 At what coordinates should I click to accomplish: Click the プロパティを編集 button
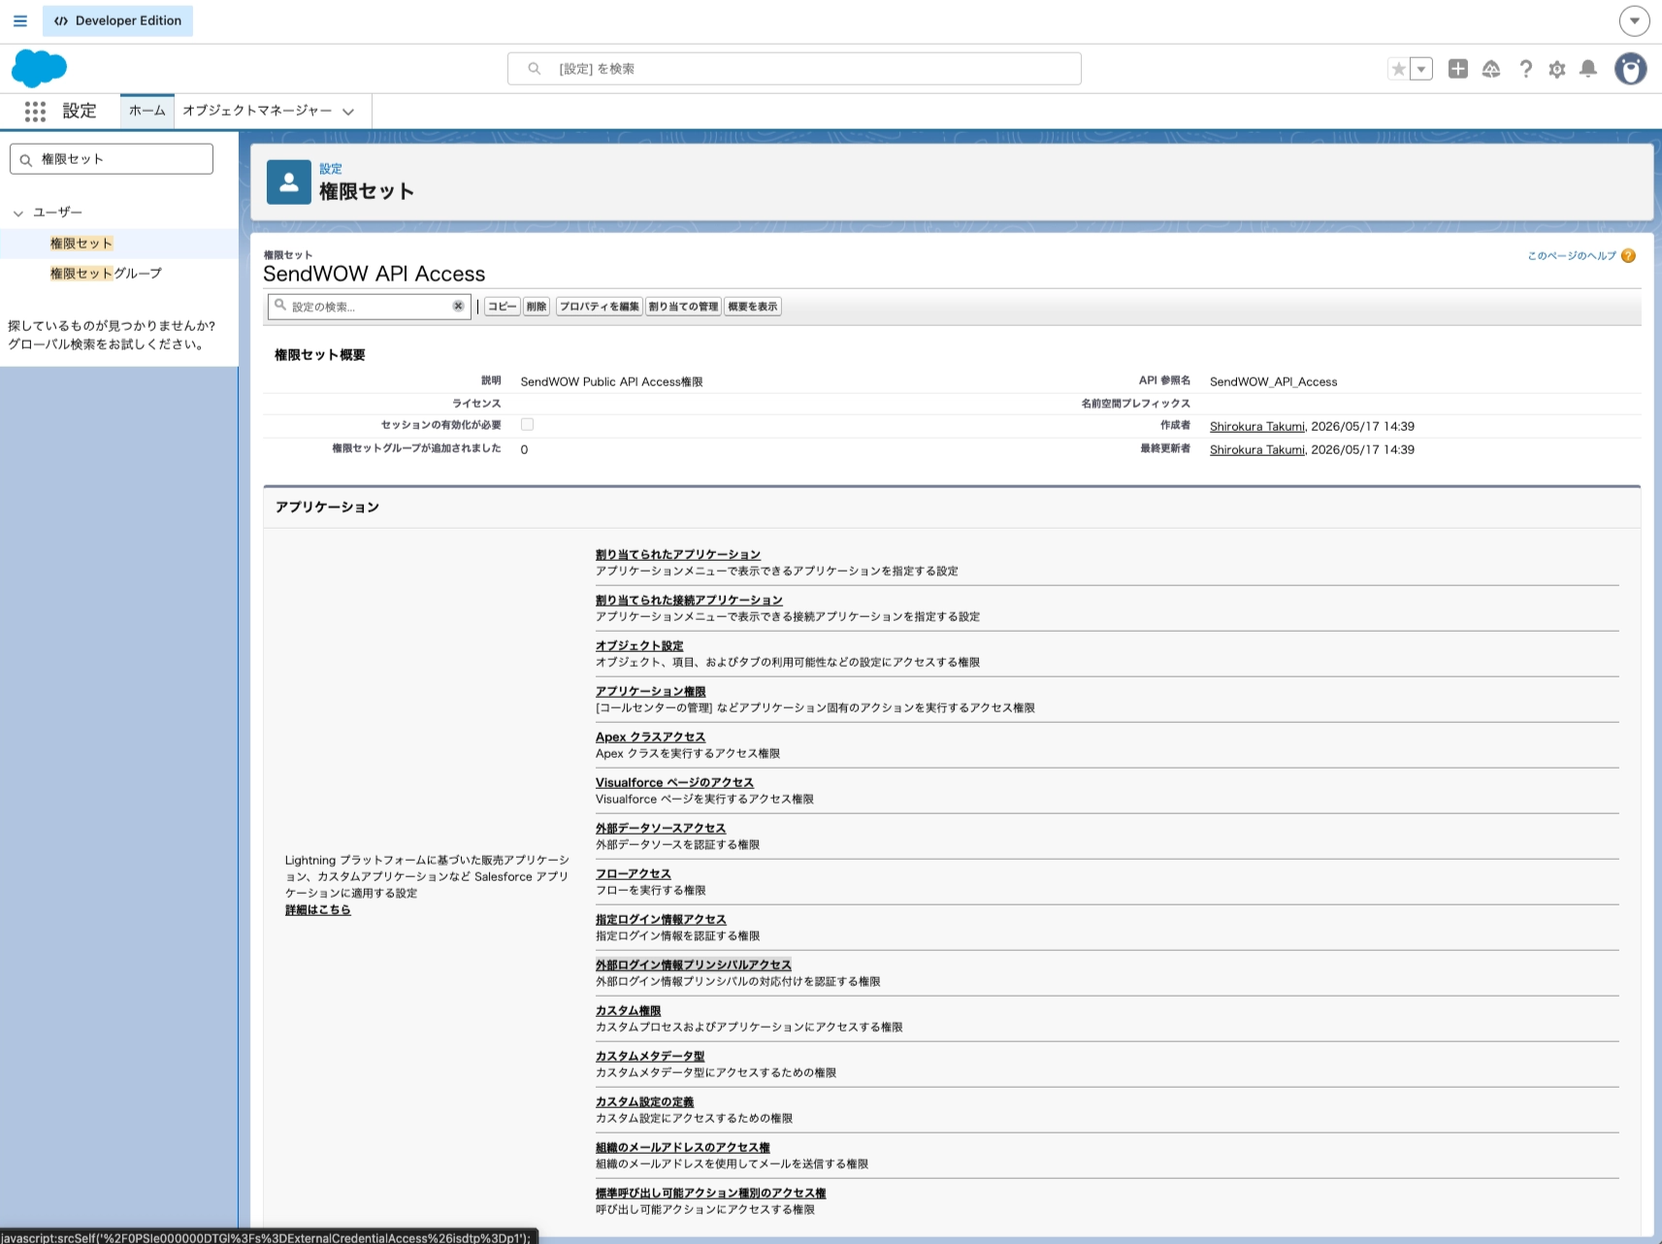600,307
